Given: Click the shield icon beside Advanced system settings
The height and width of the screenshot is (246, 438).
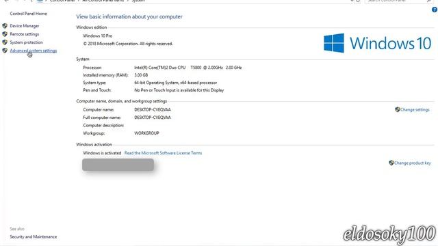Looking at the screenshot, I should [x=5, y=51].
